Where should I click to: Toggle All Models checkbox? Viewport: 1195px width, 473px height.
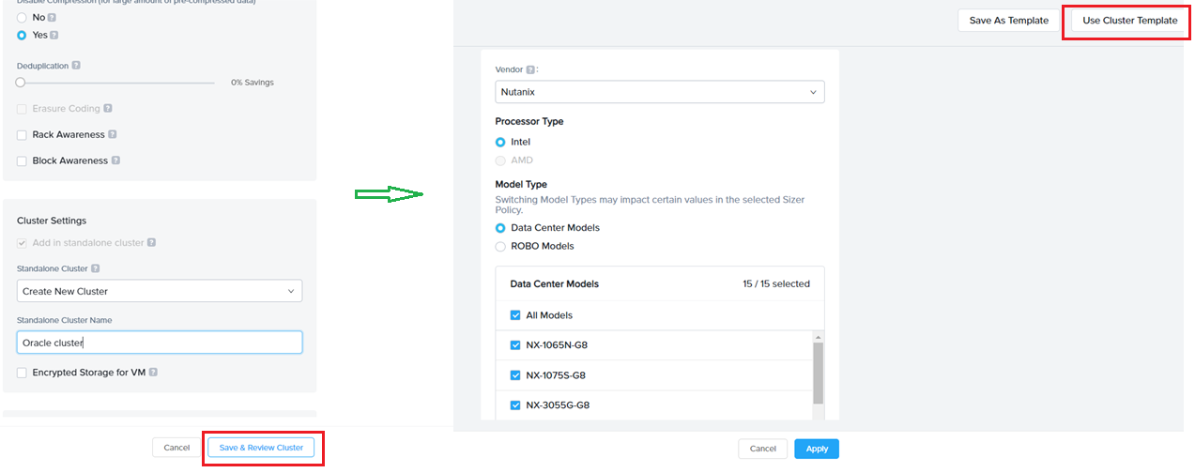[515, 315]
